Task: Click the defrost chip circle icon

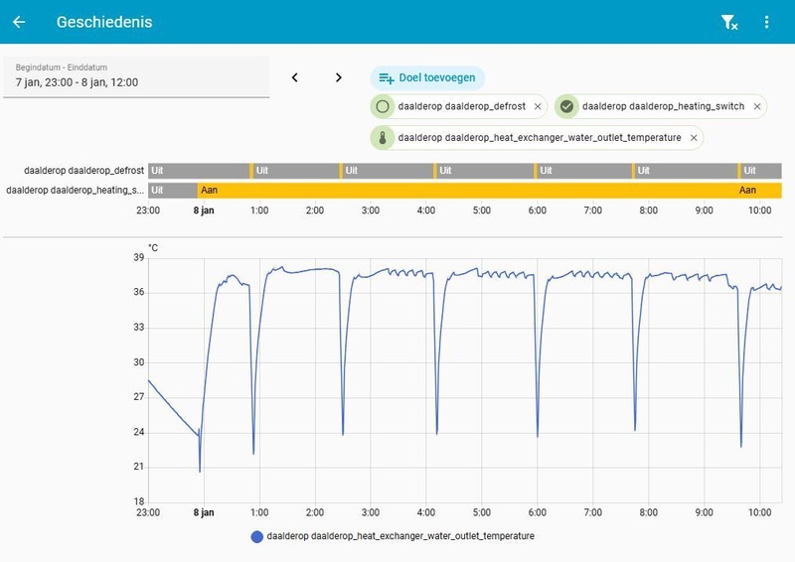Action: point(383,106)
